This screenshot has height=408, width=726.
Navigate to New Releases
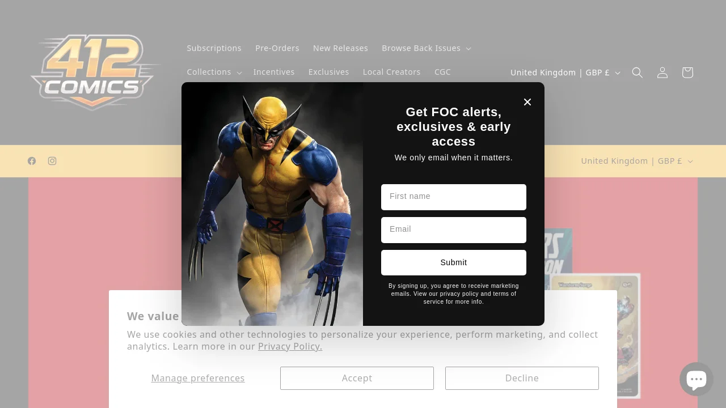340,48
